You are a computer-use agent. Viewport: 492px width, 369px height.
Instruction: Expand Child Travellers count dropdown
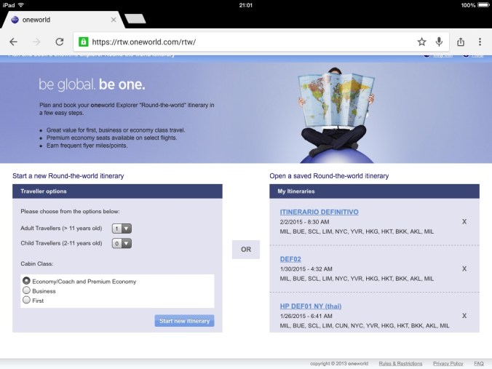pyautogui.click(x=122, y=244)
